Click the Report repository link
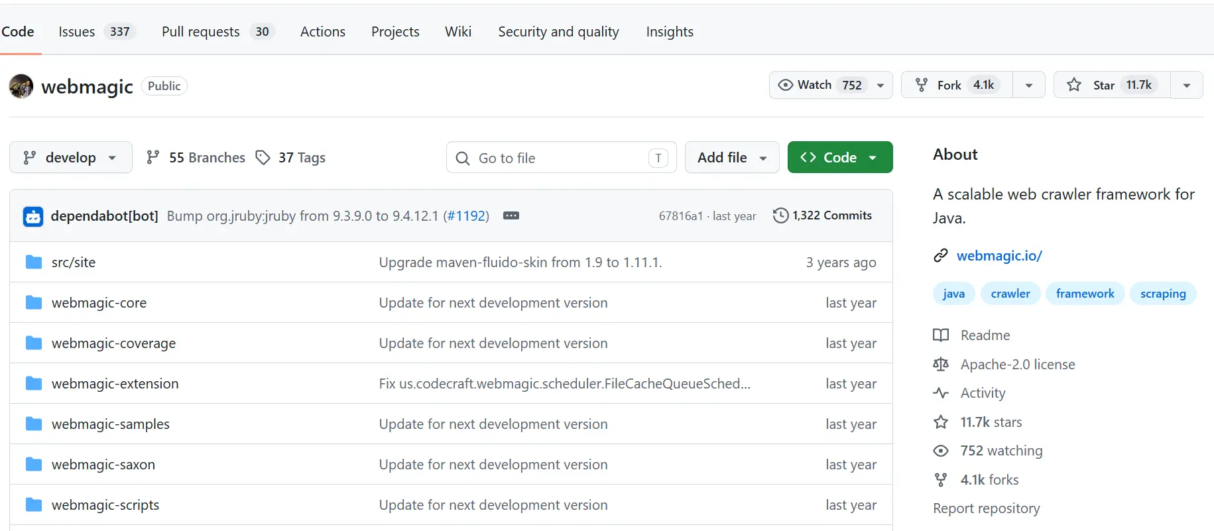 click(x=986, y=508)
